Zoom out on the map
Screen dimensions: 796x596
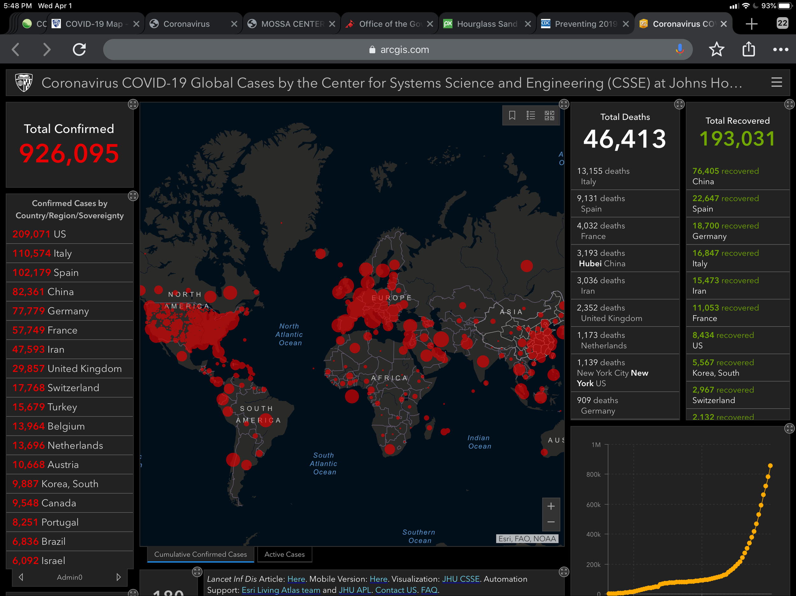click(551, 522)
